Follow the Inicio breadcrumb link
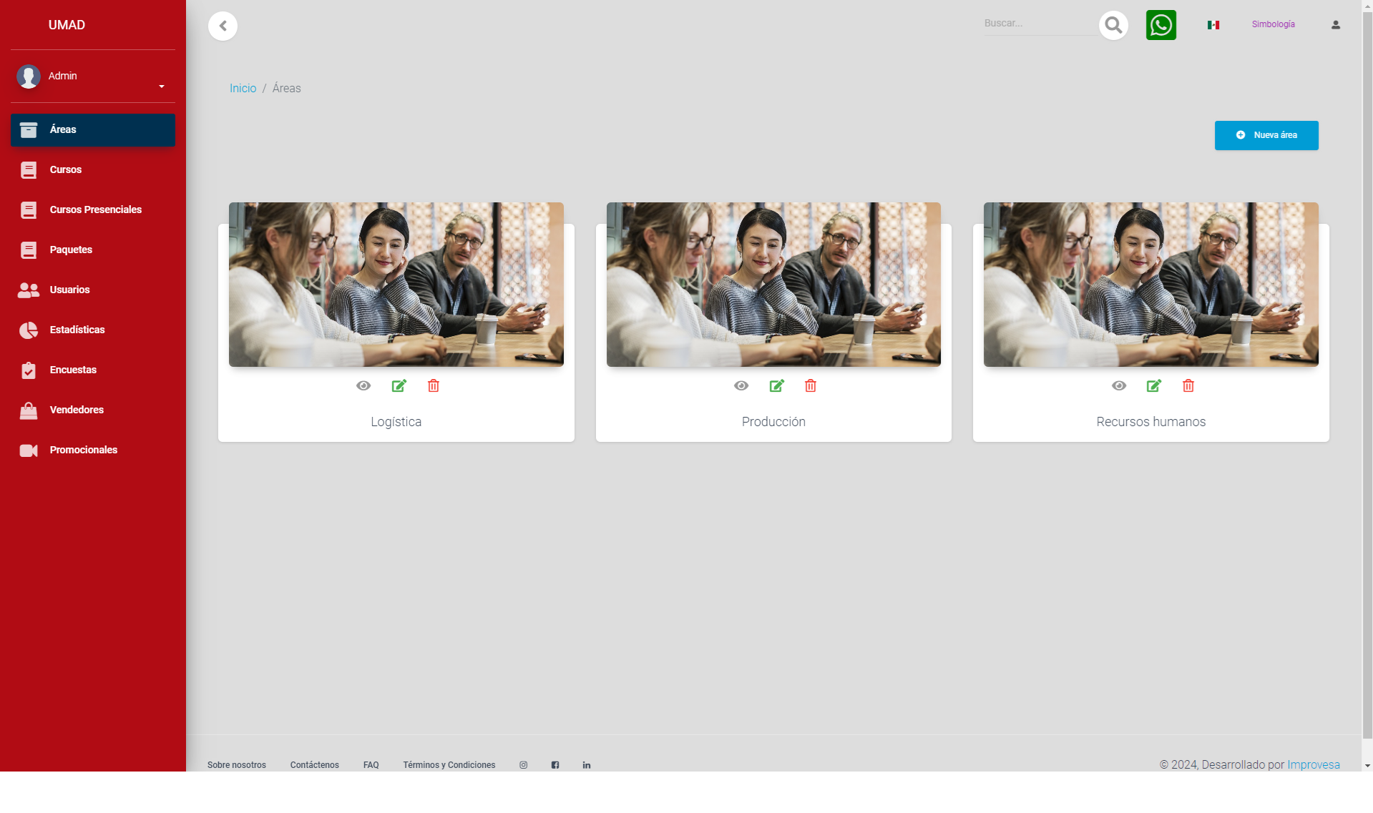 (x=243, y=89)
